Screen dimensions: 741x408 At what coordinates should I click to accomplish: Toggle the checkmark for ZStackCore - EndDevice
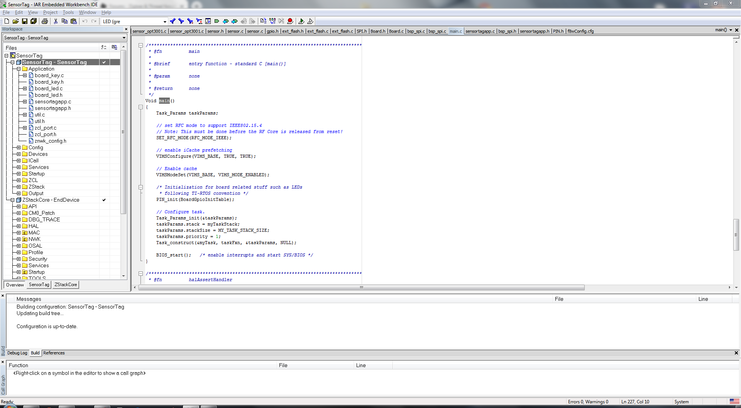pos(104,200)
